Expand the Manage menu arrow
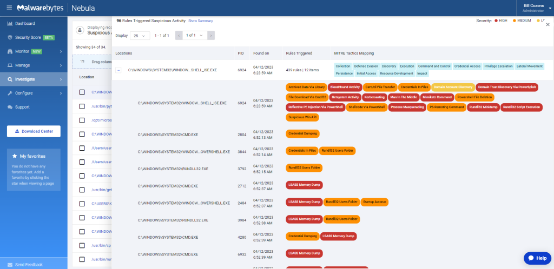 pyautogui.click(x=61, y=65)
